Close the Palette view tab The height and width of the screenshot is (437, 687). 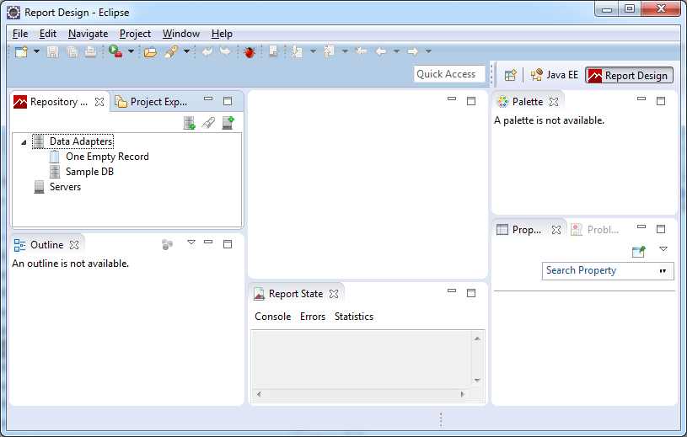pos(554,102)
